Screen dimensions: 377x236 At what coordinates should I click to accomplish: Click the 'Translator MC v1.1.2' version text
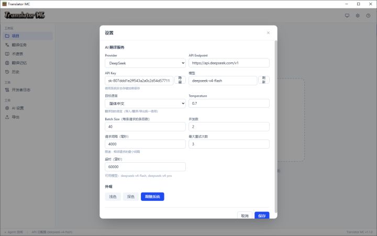(x=359, y=232)
